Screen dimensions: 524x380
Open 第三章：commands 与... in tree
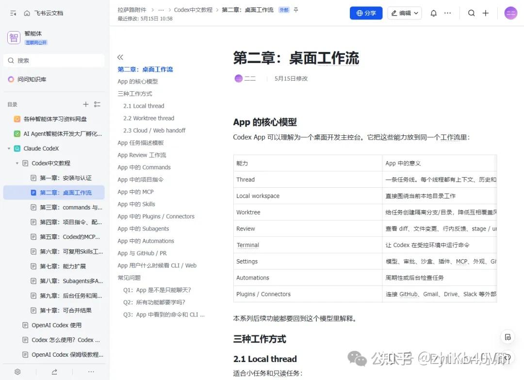(54, 207)
